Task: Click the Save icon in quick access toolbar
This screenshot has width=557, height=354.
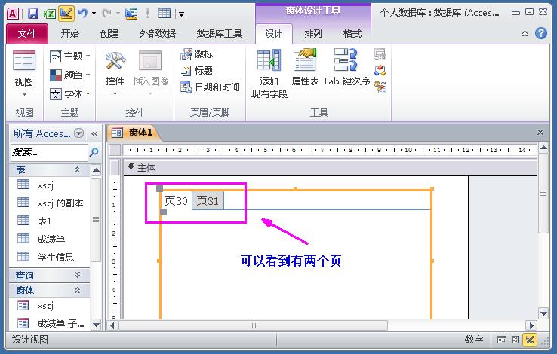Action: pyautogui.click(x=33, y=14)
